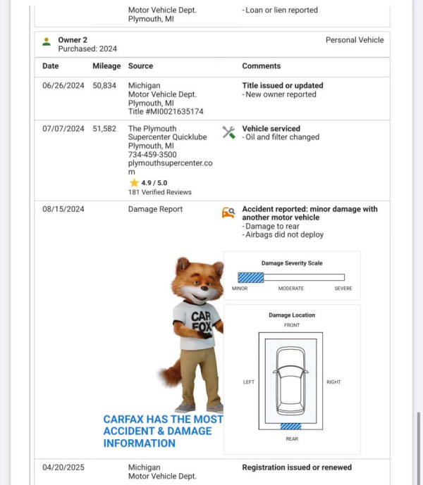Click the Damage Report source entry
This screenshot has width=423, height=485.
click(155, 209)
